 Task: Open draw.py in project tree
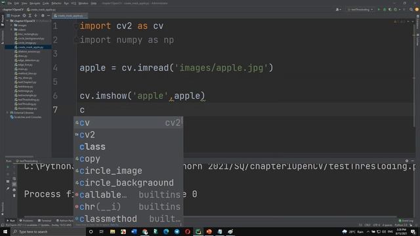(20, 56)
